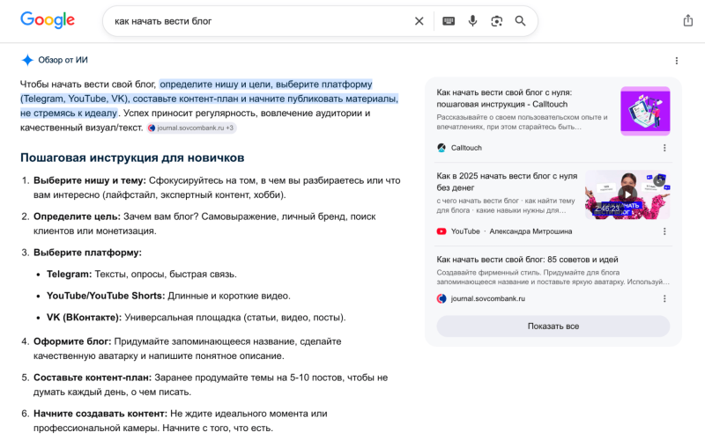Open three-dot menu for journal.sovcombank.ru source
The width and height of the screenshot is (705, 440).
coord(664,298)
